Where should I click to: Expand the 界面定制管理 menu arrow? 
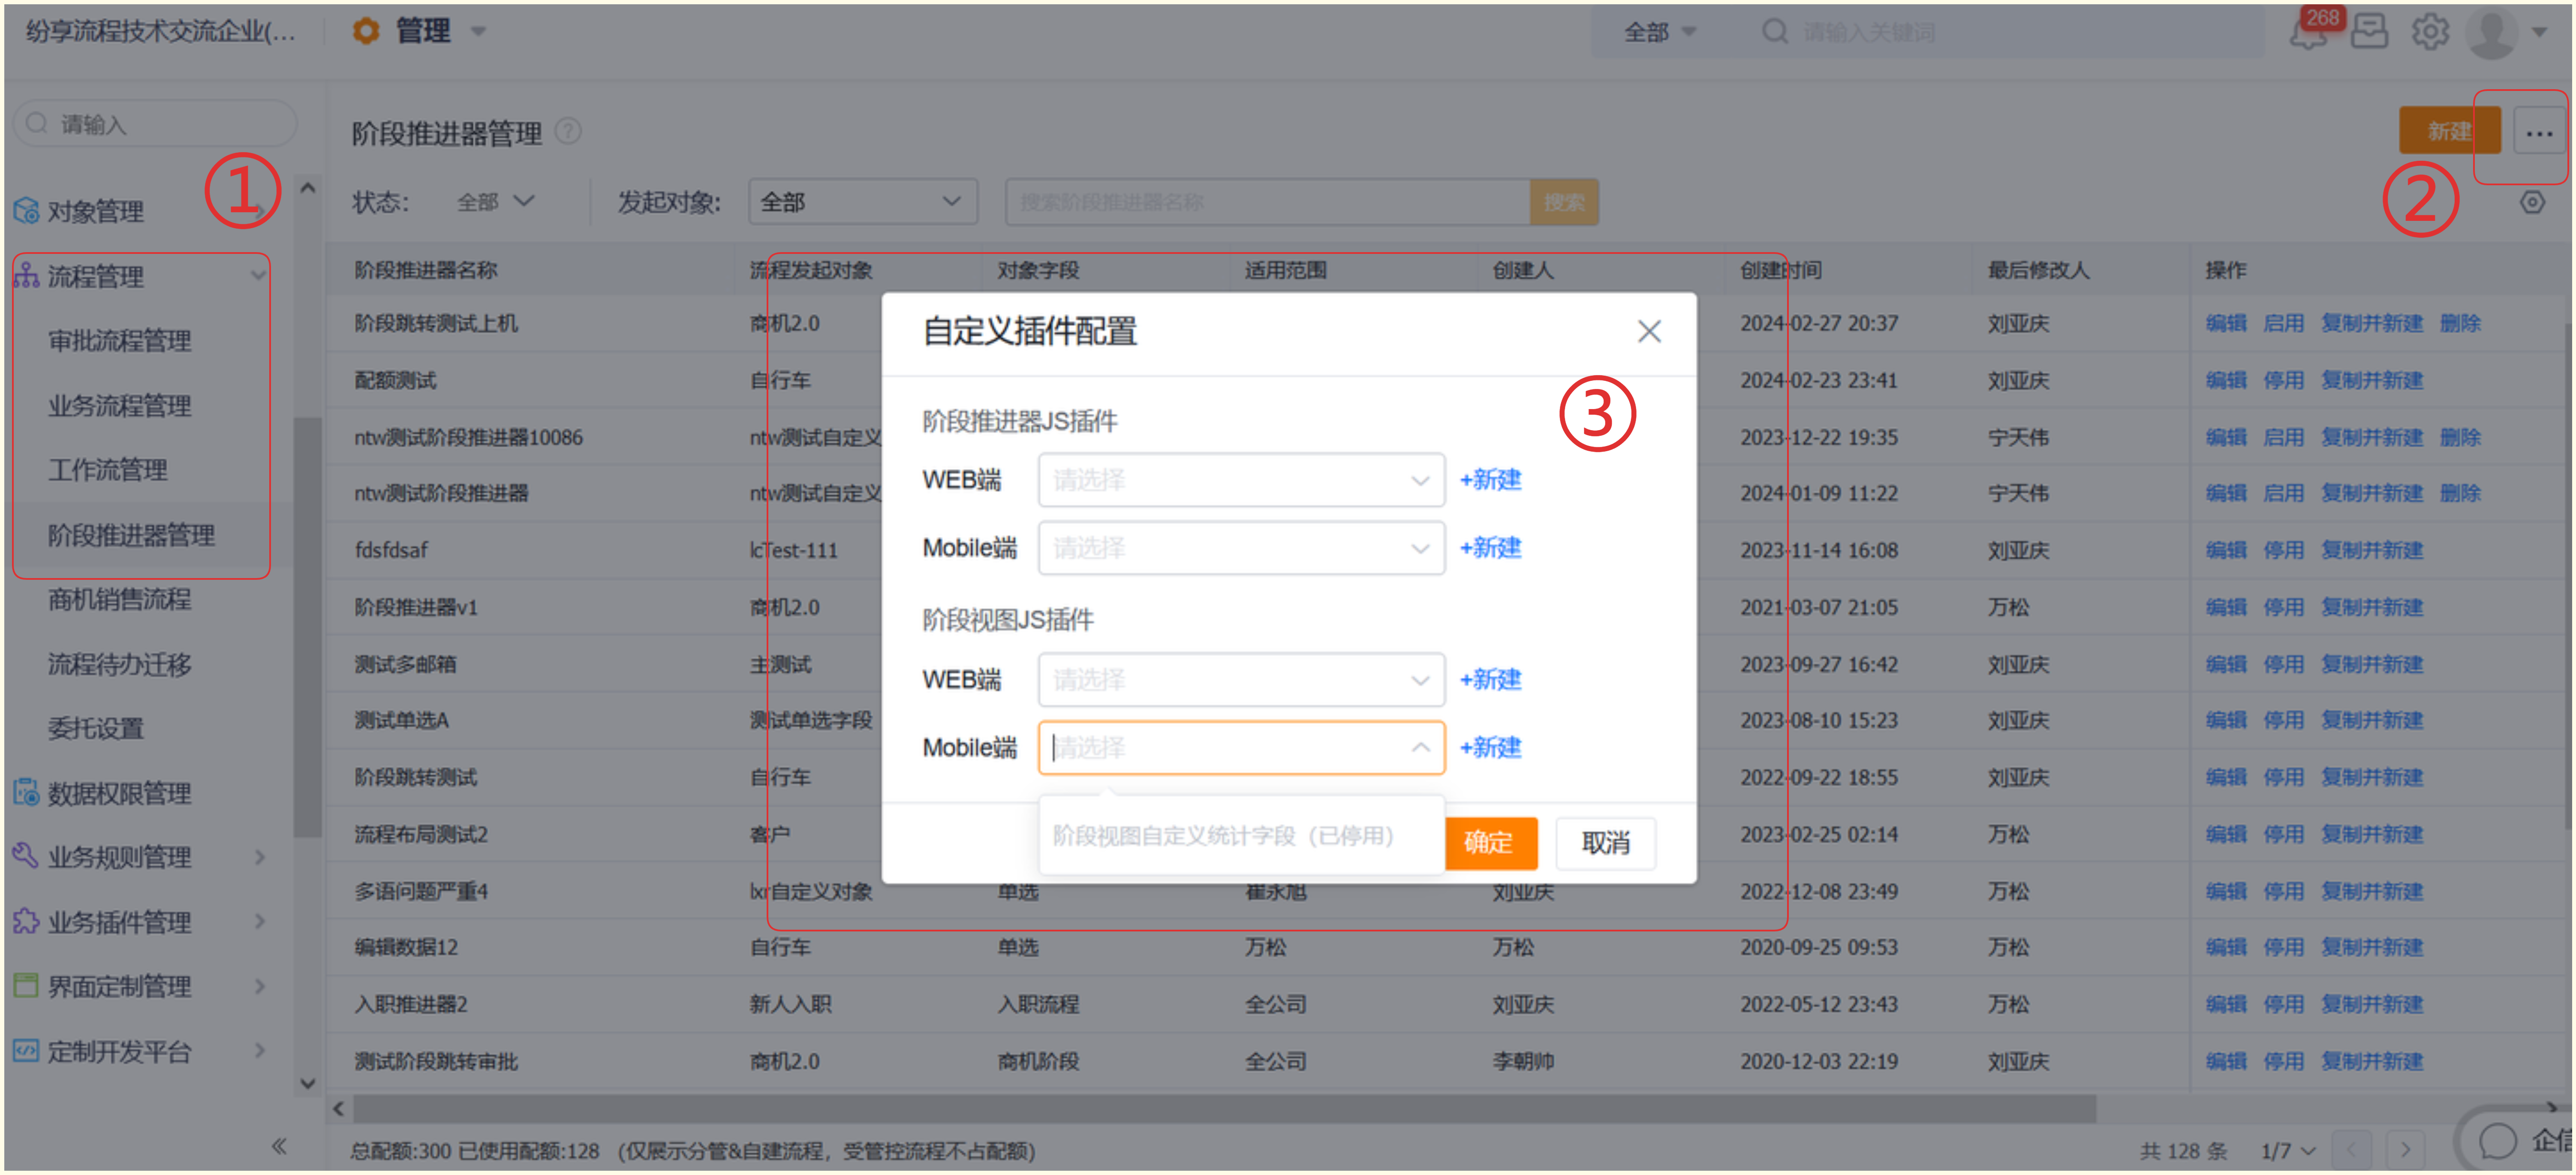tap(260, 985)
